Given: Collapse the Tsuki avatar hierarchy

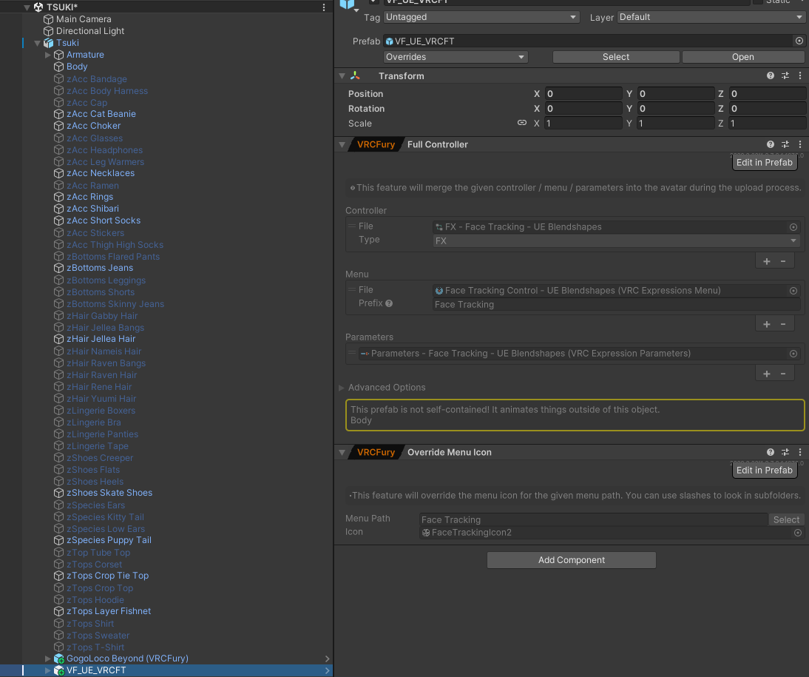Looking at the screenshot, I should pos(37,43).
